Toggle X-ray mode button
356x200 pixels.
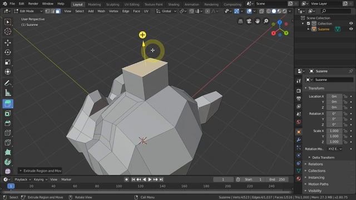261,11
